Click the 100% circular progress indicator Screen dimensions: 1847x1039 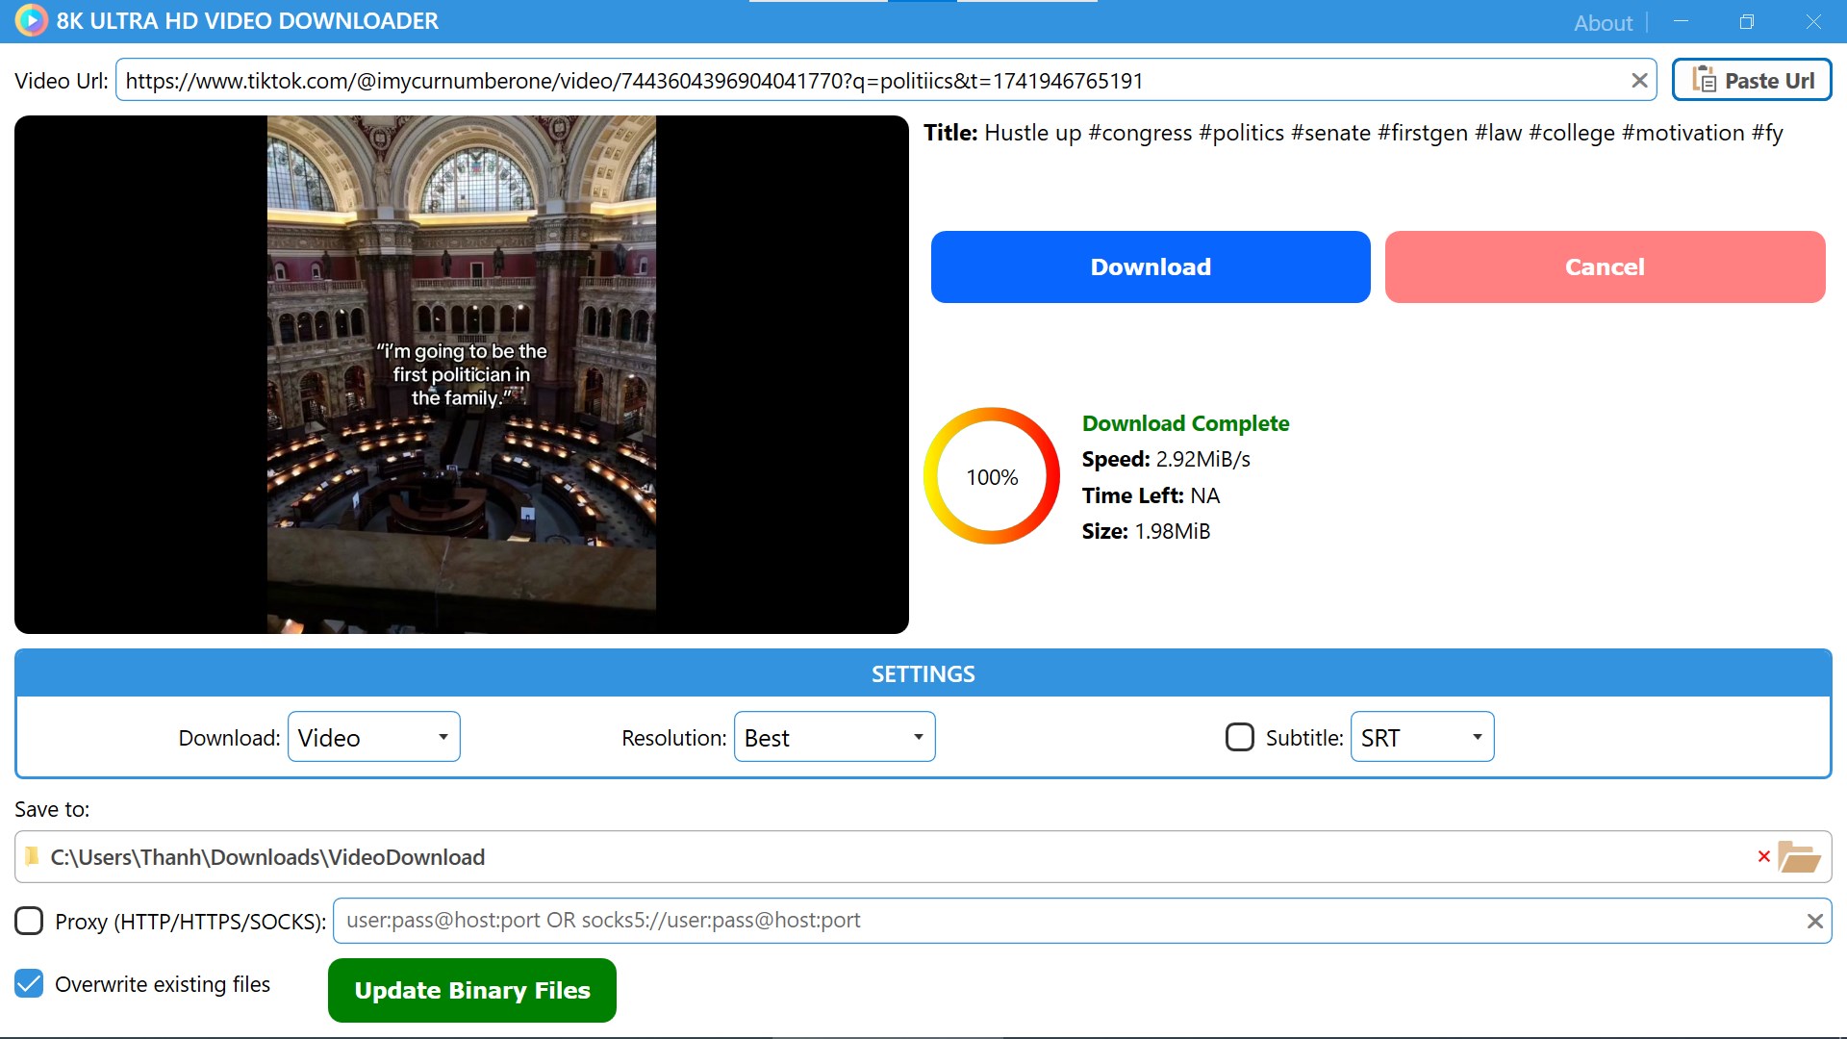point(992,476)
